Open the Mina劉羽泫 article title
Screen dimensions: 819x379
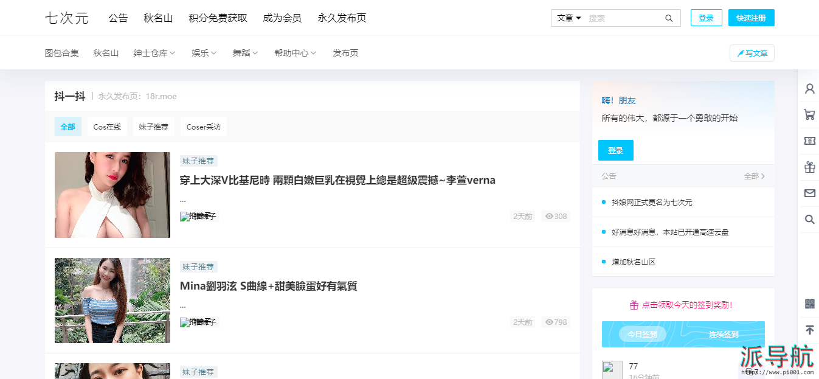[x=268, y=286]
